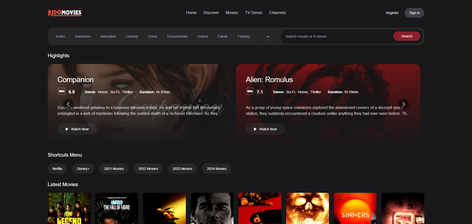This screenshot has width=472, height=224.
Task: Click Alien: Romulus's Thriller genre tag
Action: 316,92
